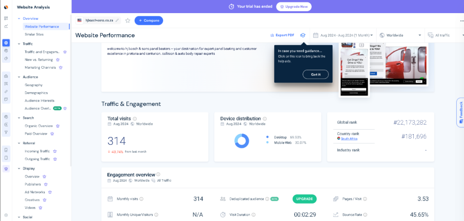Click the pencil edit icon next to domain
Screen dimensions: 464x221
click(118, 20)
